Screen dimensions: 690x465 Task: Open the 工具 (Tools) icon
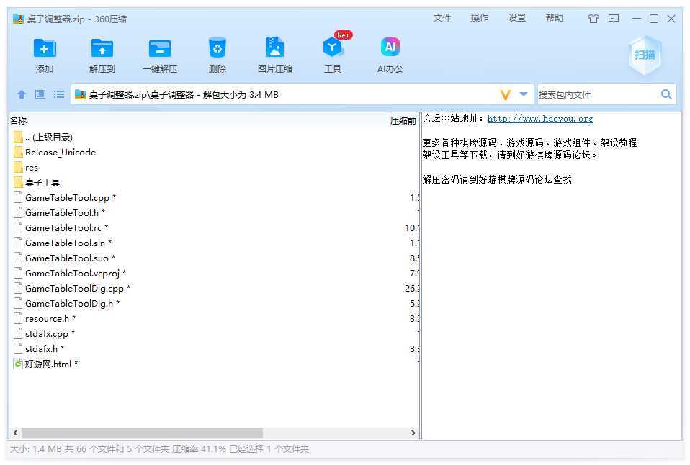click(333, 49)
